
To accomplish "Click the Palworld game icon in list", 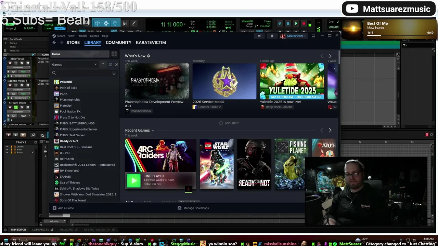I will [x=56, y=82].
